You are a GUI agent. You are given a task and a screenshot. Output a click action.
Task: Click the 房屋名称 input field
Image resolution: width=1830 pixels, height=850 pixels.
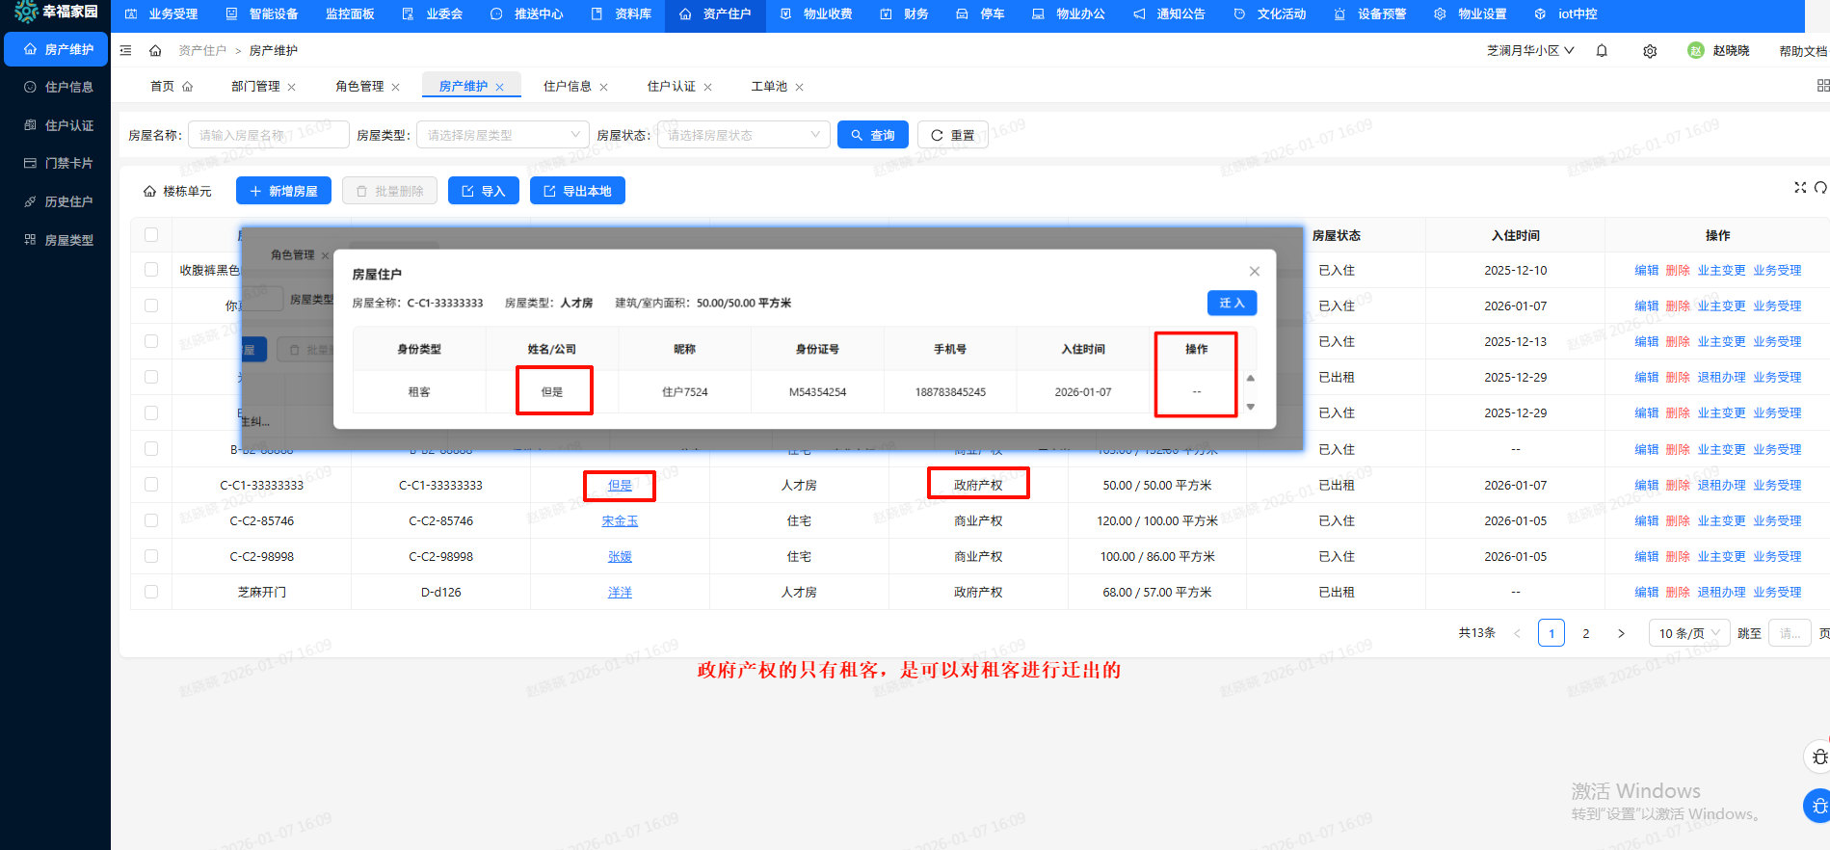pyautogui.click(x=268, y=135)
